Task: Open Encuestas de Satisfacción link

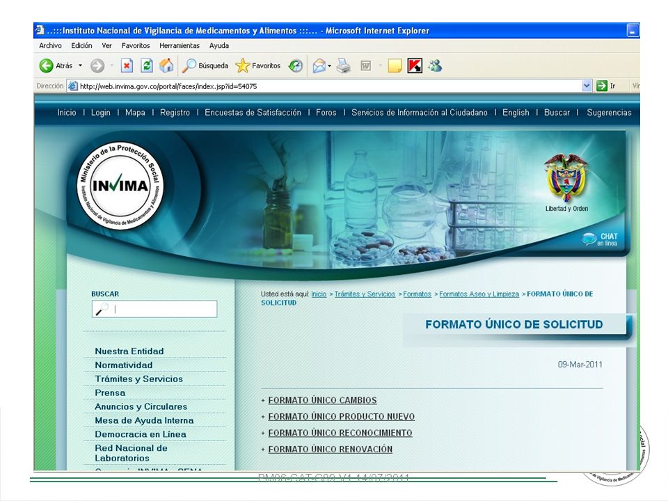Action: pos(253,113)
